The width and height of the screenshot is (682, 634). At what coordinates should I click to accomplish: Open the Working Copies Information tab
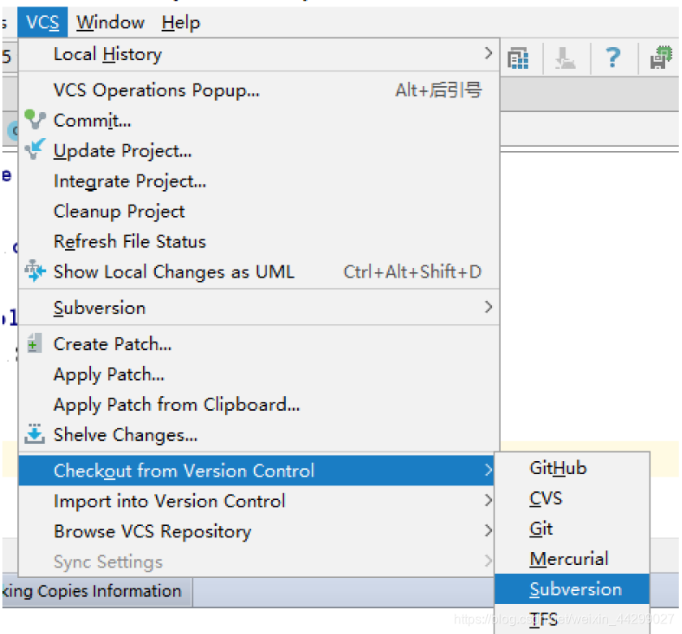pos(97,592)
